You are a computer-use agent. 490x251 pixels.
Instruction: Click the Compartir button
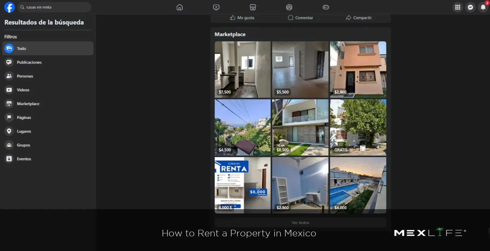pyautogui.click(x=359, y=18)
